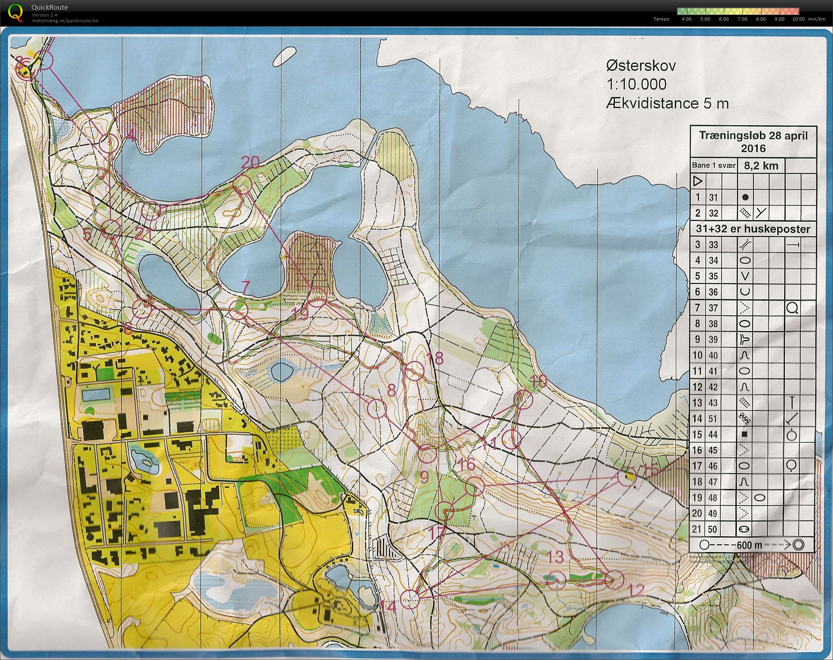Image resolution: width=833 pixels, height=660 pixels.
Task: Click the hill symbol in row 18 code 47
Action: click(x=745, y=482)
